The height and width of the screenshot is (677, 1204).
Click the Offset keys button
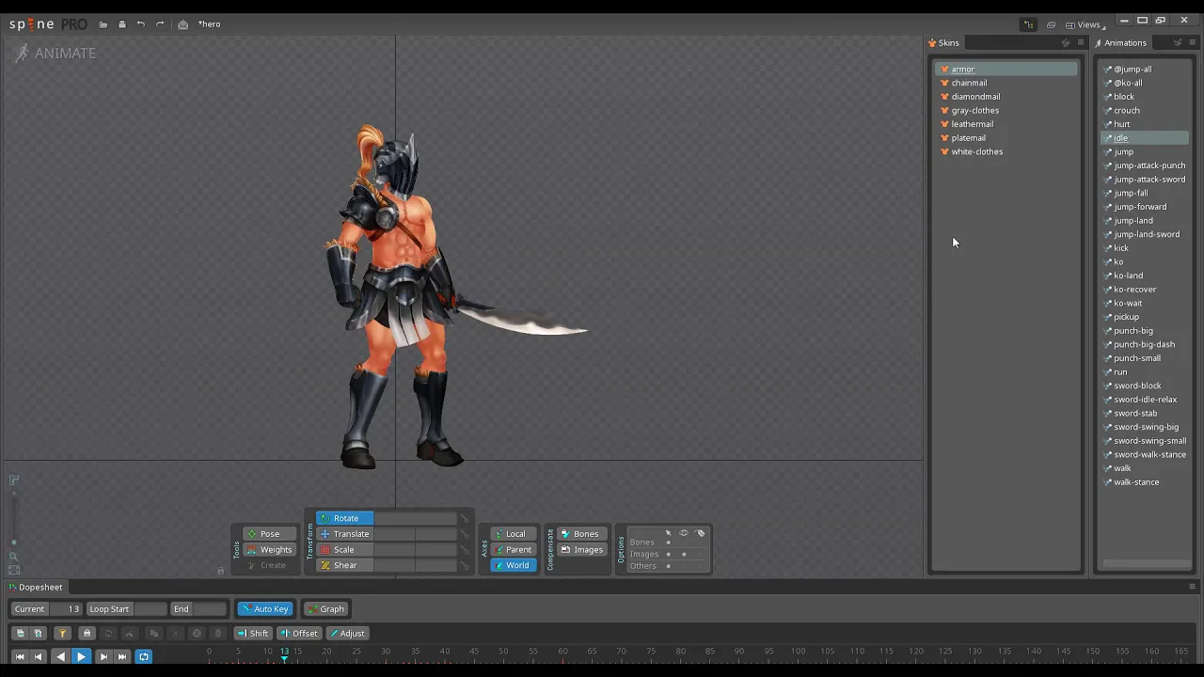coord(299,634)
